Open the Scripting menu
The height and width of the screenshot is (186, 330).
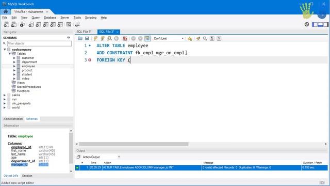tap(91, 18)
